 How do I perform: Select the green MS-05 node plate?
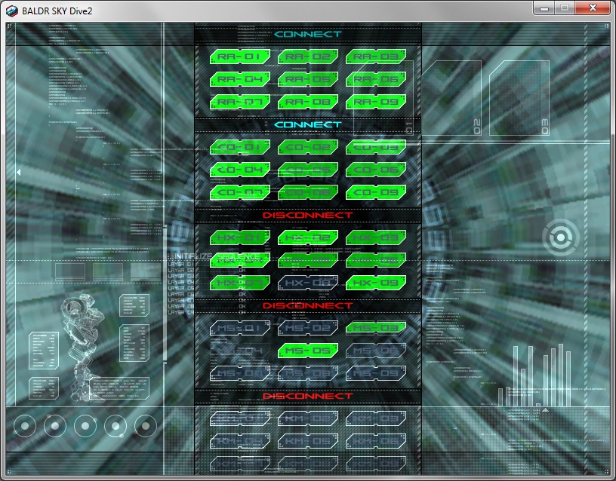[x=308, y=351]
